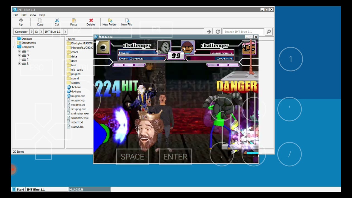Image resolution: width=352 pixels, height=198 pixels.
Task: Select the data folder
Action: [x=72, y=56]
